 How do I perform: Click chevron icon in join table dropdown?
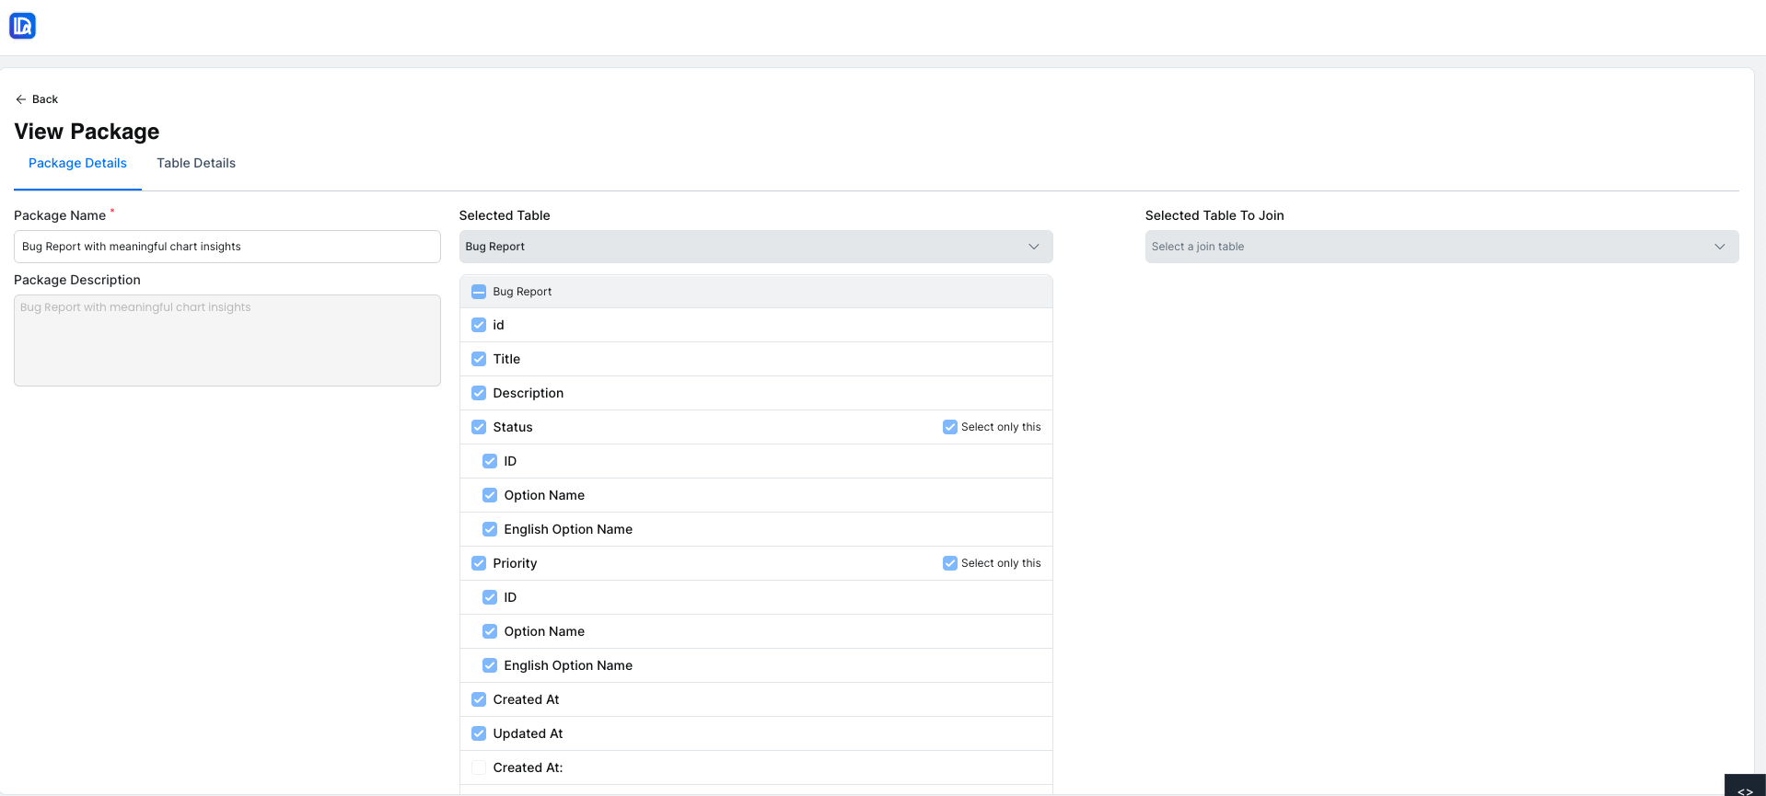pos(1719,247)
